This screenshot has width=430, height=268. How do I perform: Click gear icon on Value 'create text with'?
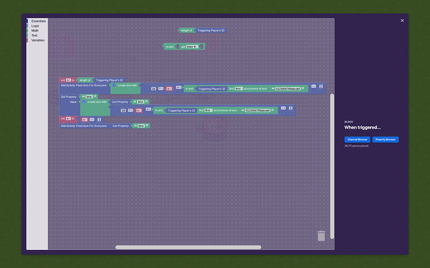point(84,101)
